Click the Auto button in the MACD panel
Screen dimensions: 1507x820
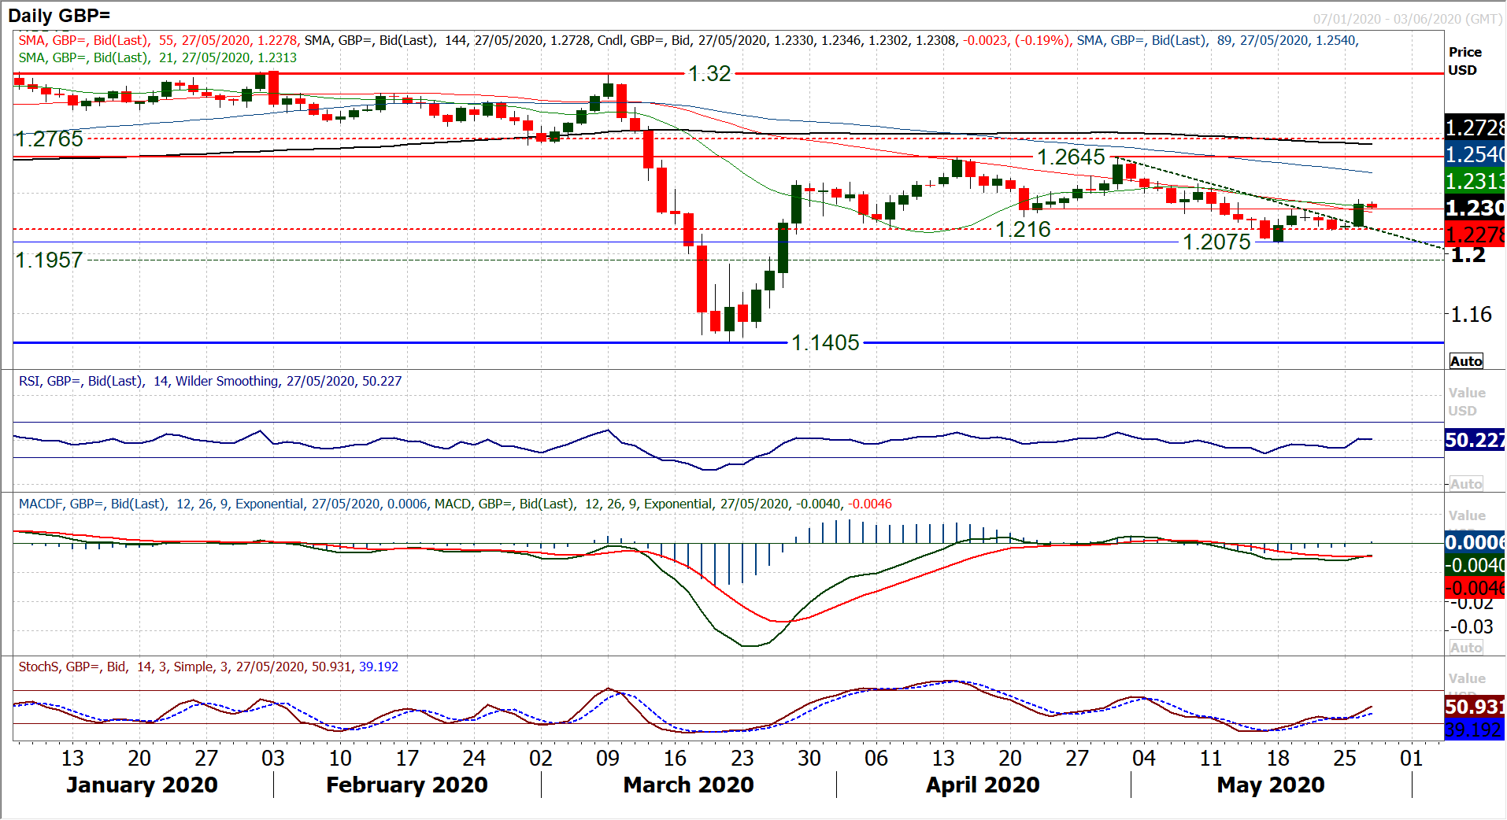point(1465,648)
